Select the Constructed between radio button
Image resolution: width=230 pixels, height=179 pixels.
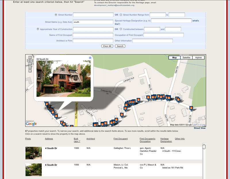[x=121, y=29]
